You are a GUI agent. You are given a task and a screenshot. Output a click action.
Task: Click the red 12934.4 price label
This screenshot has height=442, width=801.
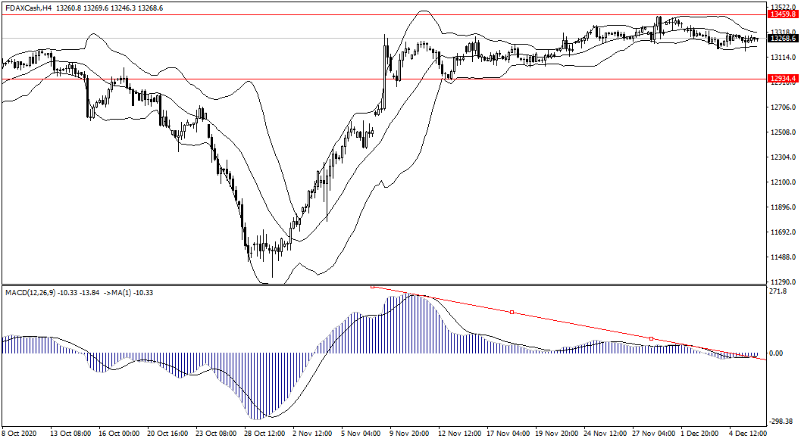(x=783, y=78)
